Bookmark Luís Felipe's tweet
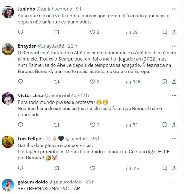 click(x=165, y=168)
